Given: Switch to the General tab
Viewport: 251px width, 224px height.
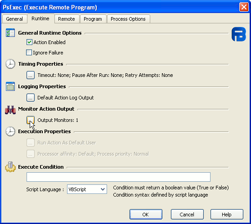Looking at the screenshot, I should (14, 19).
